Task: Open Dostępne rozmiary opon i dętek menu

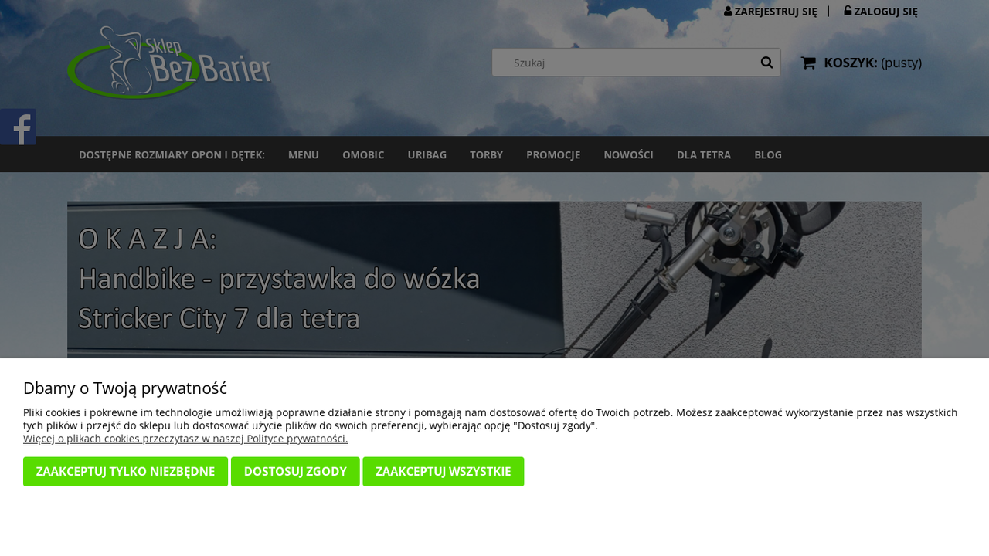Action: [172, 154]
